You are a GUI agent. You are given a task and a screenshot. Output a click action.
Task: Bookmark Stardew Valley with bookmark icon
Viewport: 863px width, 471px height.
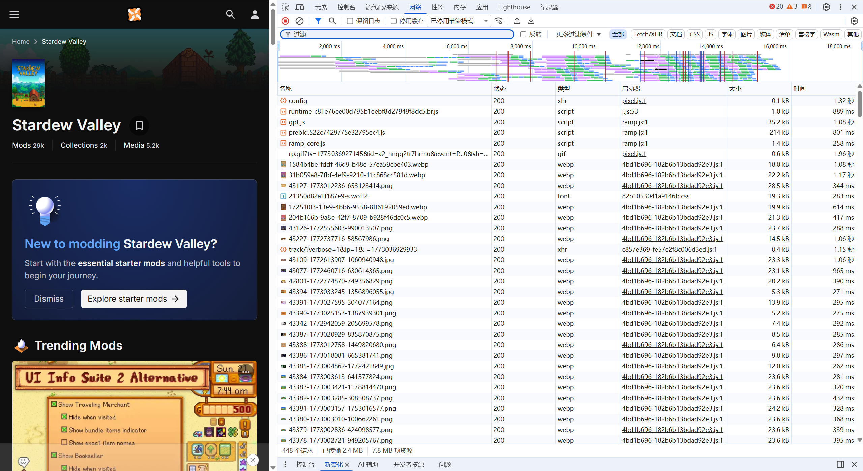point(139,126)
